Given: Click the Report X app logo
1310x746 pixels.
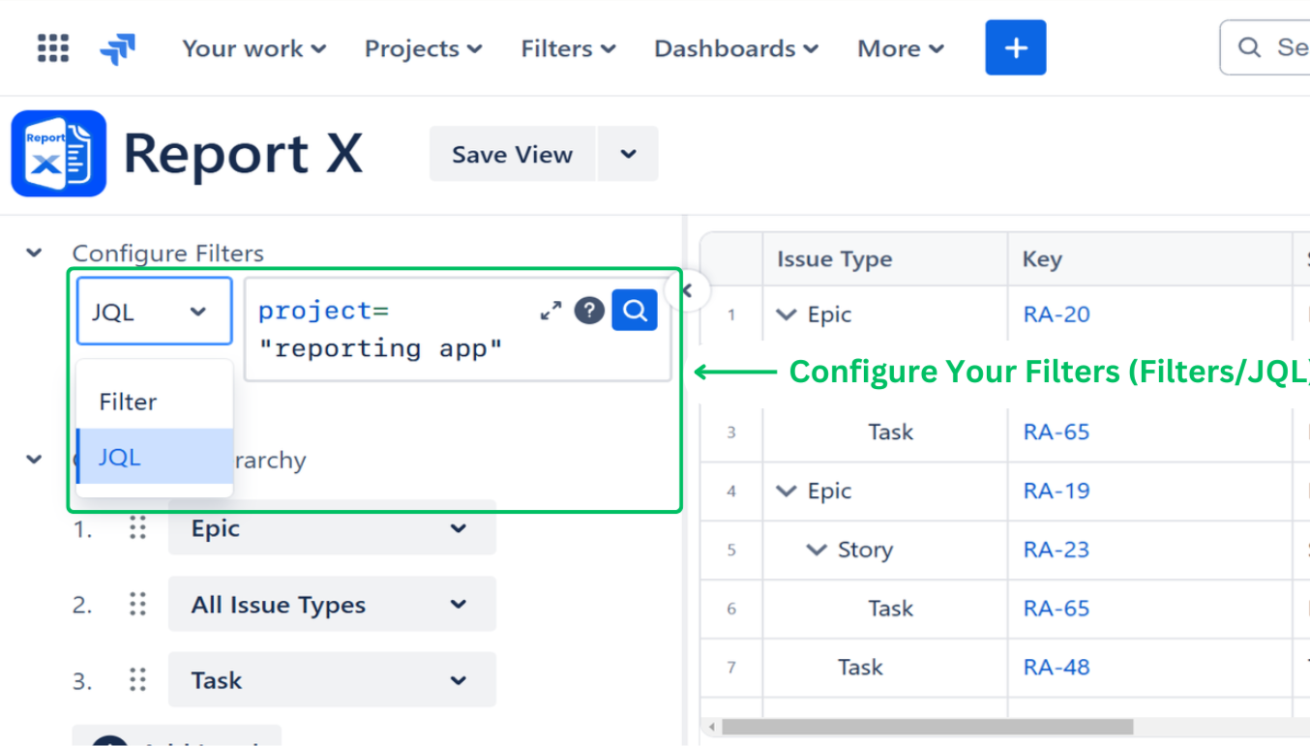Looking at the screenshot, I should tap(59, 154).
